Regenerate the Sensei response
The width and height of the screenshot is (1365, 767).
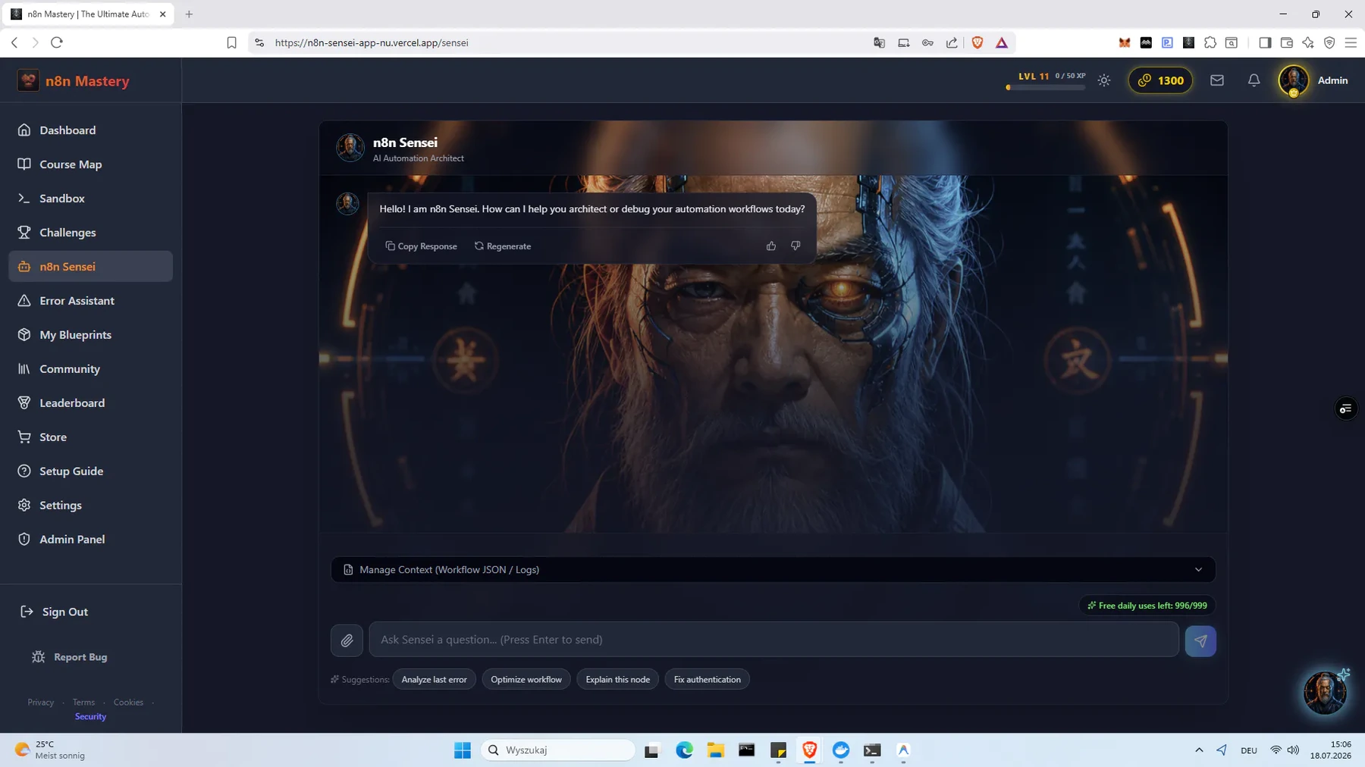point(503,246)
